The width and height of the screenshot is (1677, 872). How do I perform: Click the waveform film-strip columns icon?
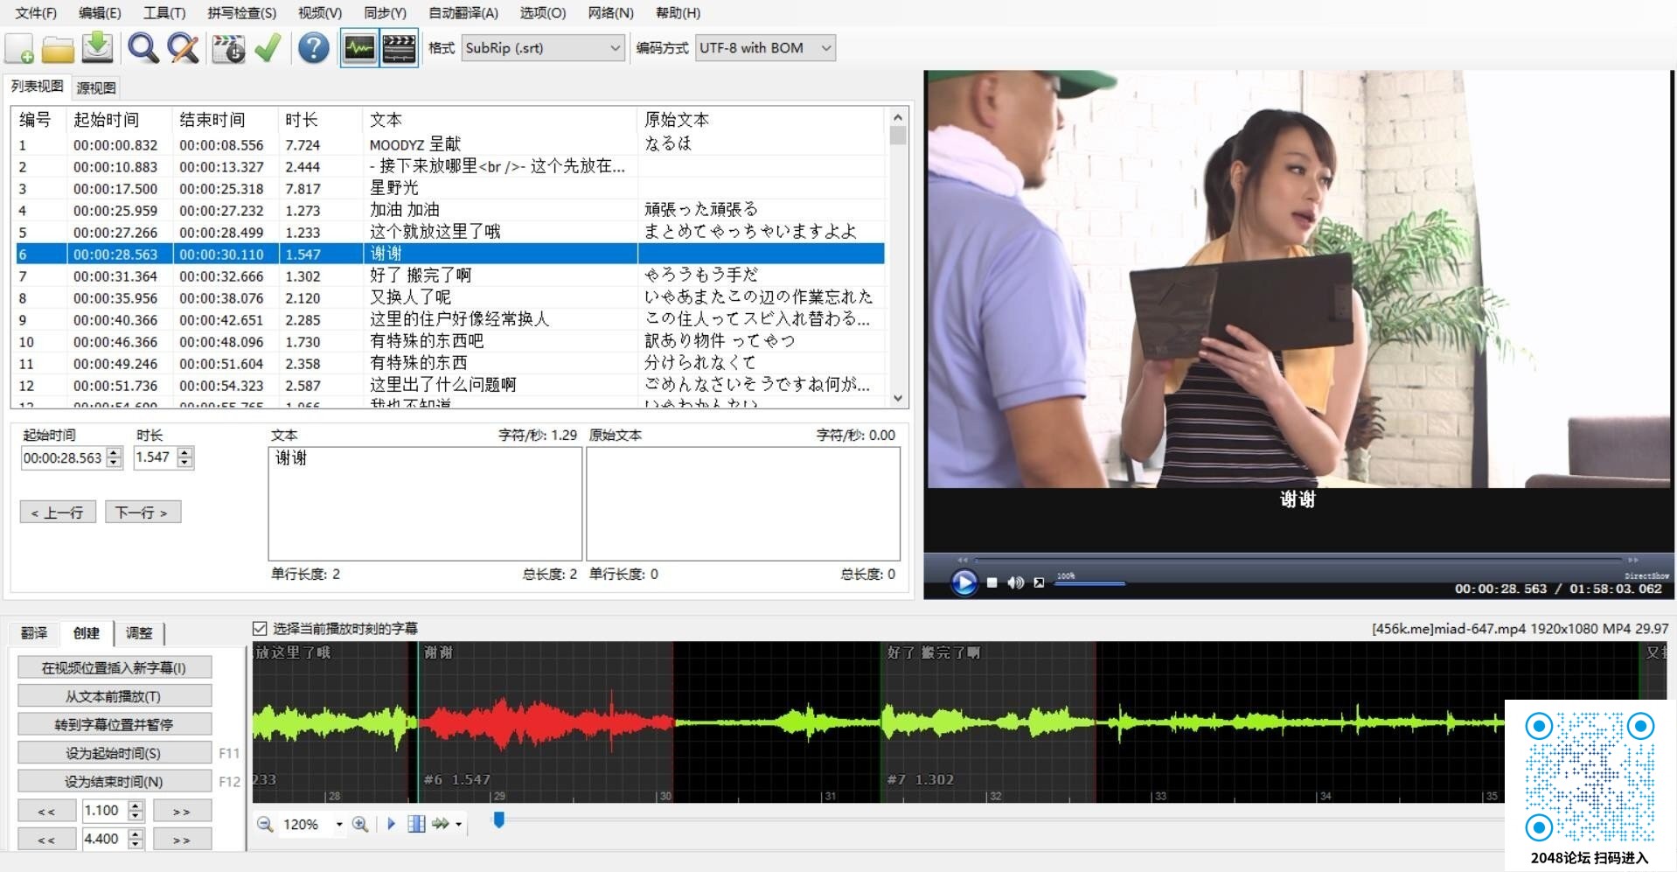416,824
